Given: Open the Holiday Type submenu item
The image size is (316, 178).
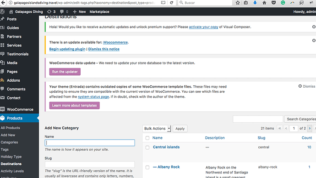Looking at the screenshot, I should [x=11, y=157].
